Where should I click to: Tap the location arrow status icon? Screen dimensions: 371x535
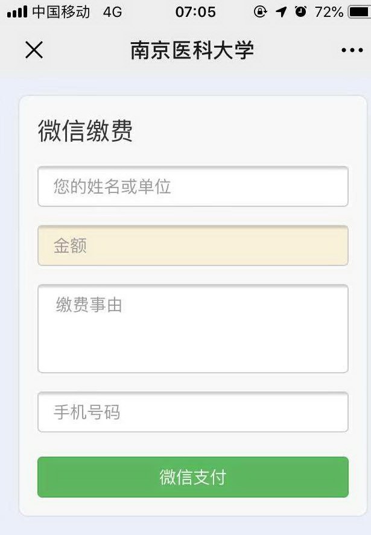(281, 12)
